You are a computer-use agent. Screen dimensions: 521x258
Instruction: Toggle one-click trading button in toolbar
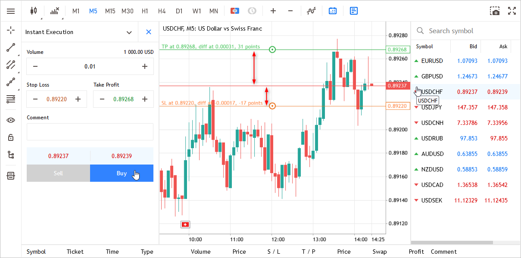(x=235, y=11)
